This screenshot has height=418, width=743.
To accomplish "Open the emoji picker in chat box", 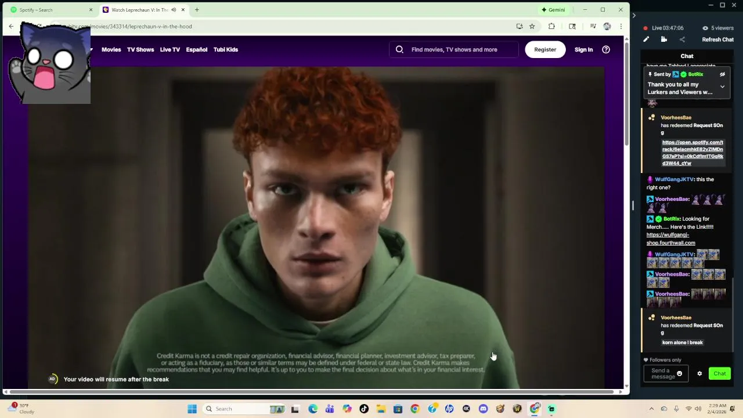I will [x=679, y=374].
